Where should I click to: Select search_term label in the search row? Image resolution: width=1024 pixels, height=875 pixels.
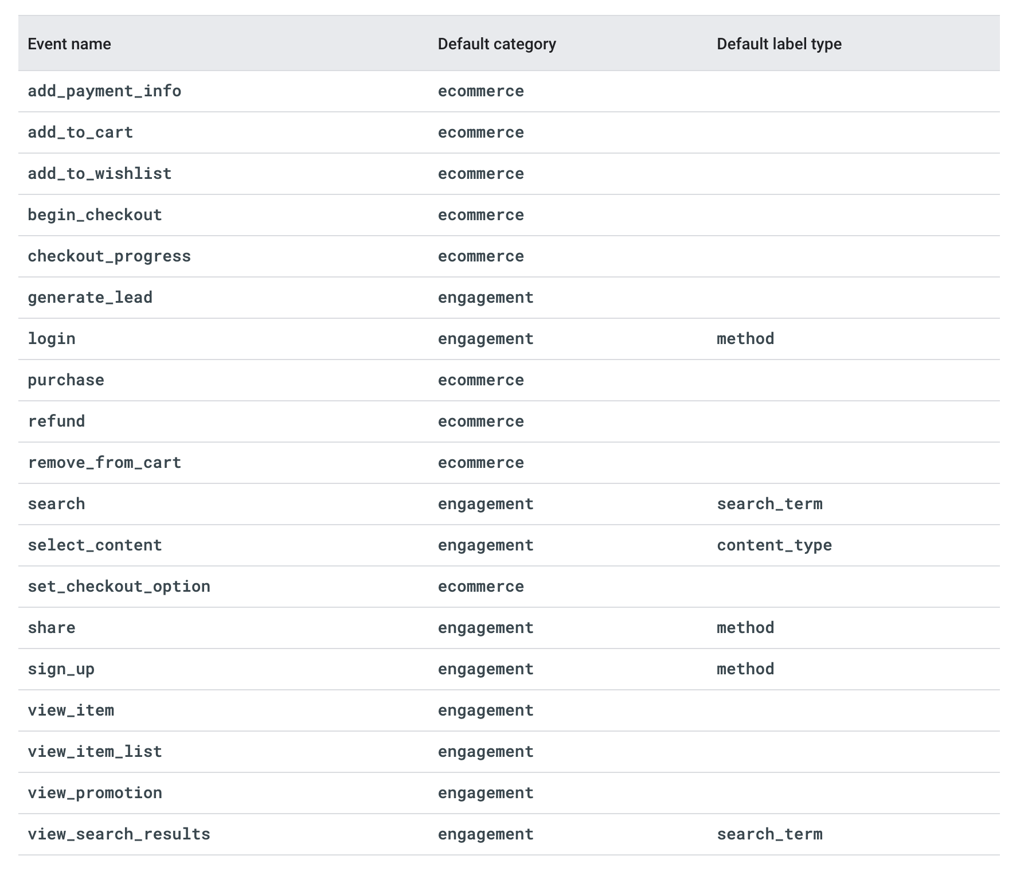pyautogui.click(x=769, y=504)
